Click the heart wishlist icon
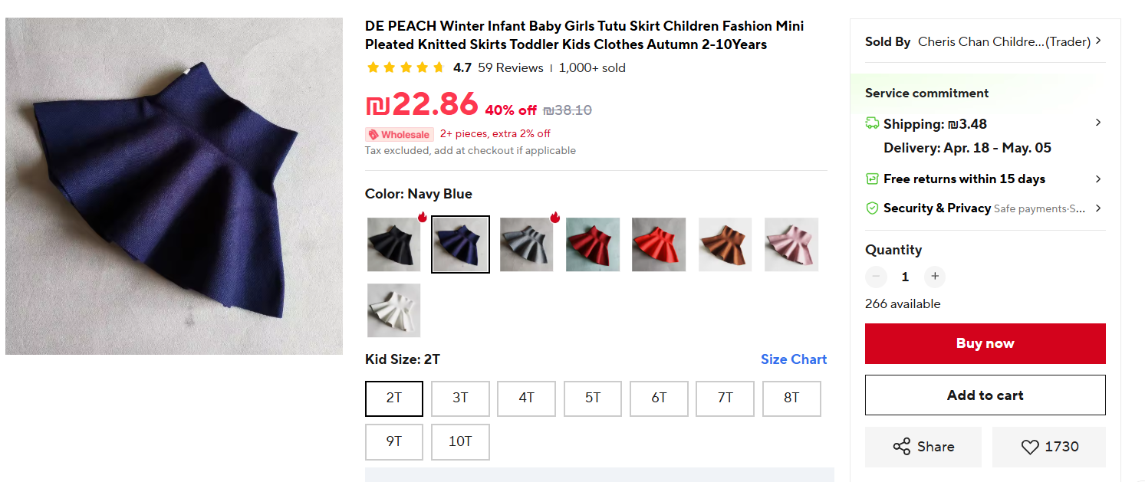1145x482 pixels. tap(1029, 447)
